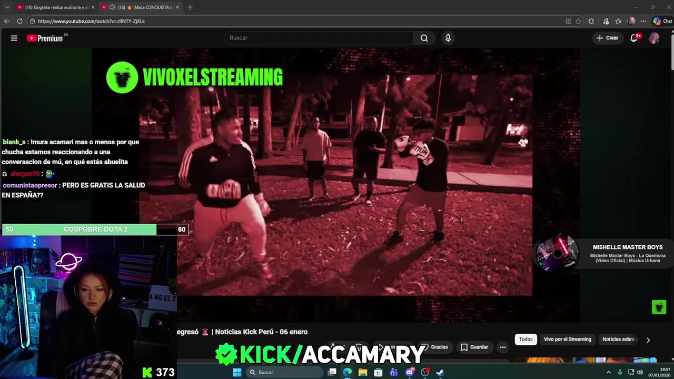Open more actions three-dot menu

(x=503, y=347)
